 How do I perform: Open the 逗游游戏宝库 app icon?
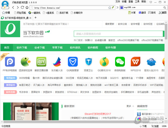point(25,62)
